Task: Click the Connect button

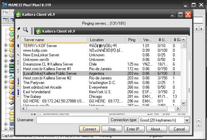Action: [89, 129]
